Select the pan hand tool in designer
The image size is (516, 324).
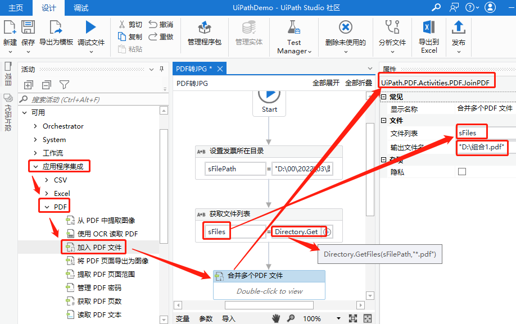point(276,318)
